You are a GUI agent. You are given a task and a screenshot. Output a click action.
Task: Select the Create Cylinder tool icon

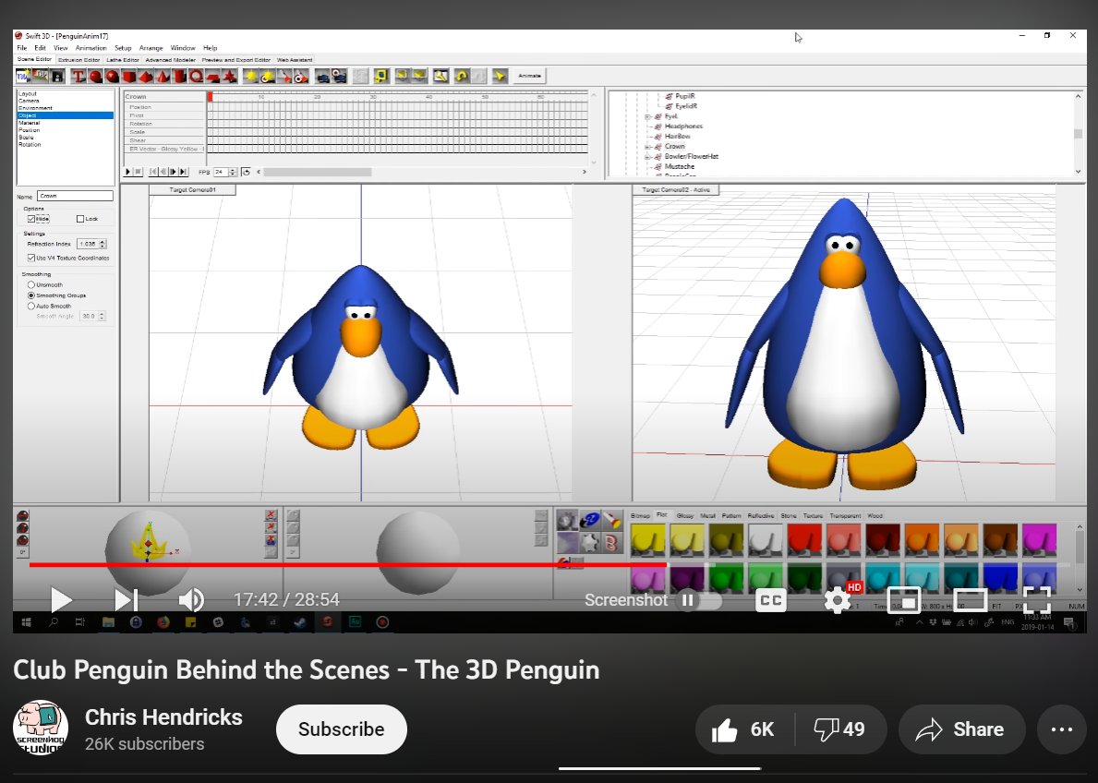(x=179, y=77)
